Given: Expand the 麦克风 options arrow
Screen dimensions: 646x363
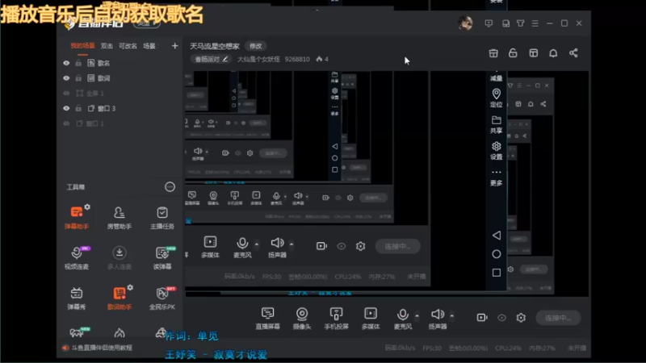Looking at the screenshot, I should 417,315.
